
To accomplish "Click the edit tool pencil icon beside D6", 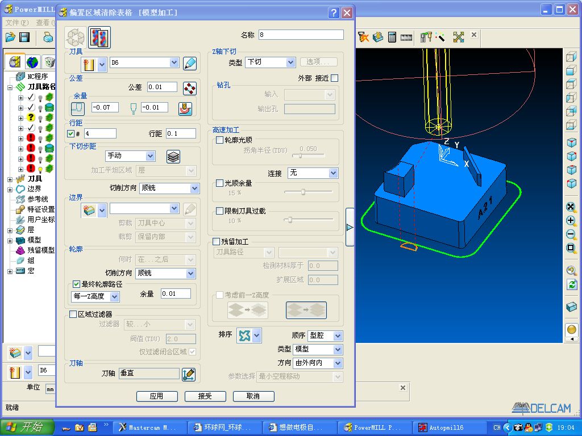I will pyautogui.click(x=190, y=63).
